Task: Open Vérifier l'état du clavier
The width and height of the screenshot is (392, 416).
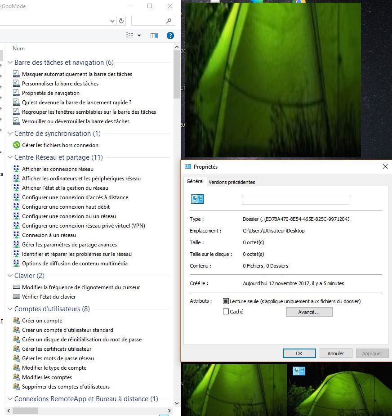Action: 49,297
